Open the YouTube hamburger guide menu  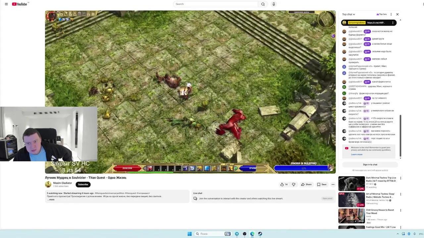tap(6, 4)
